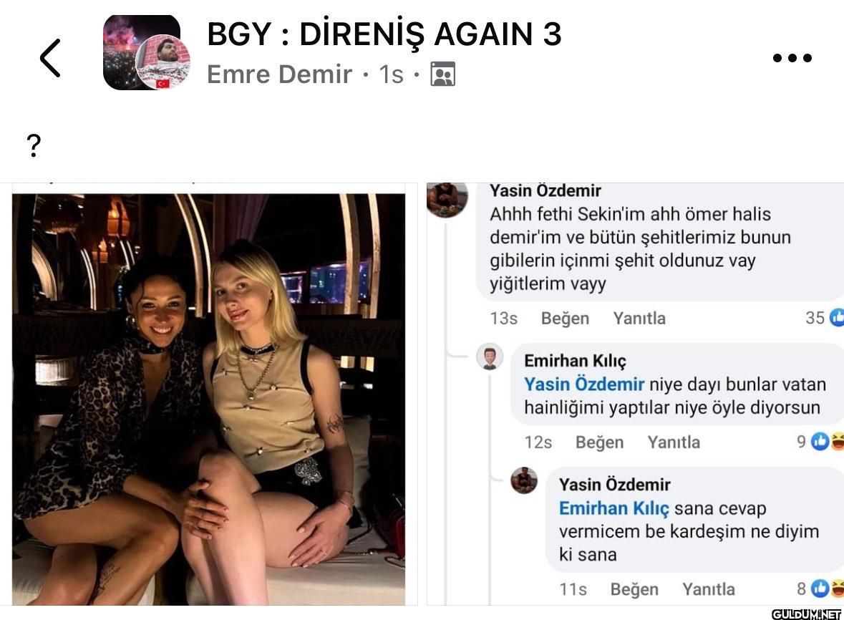Reply to Emirhan Kılıç's comment with Yanıtla
The height and width of the screenshot is (620, 844).
pos(674,442)
